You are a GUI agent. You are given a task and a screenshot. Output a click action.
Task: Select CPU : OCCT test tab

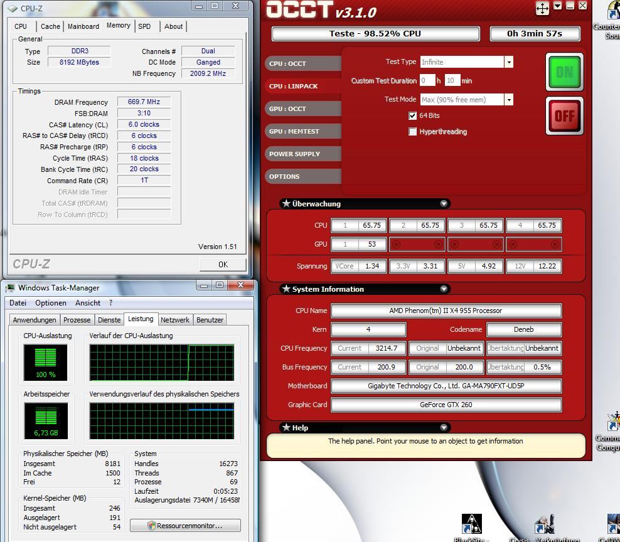click(303, 63)
